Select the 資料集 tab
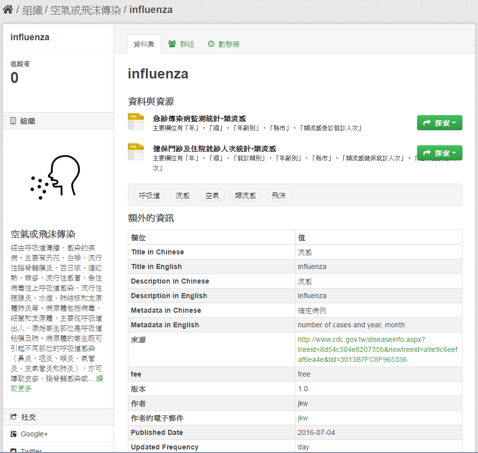This screenshot has height=453, width=478. (144, 44)
